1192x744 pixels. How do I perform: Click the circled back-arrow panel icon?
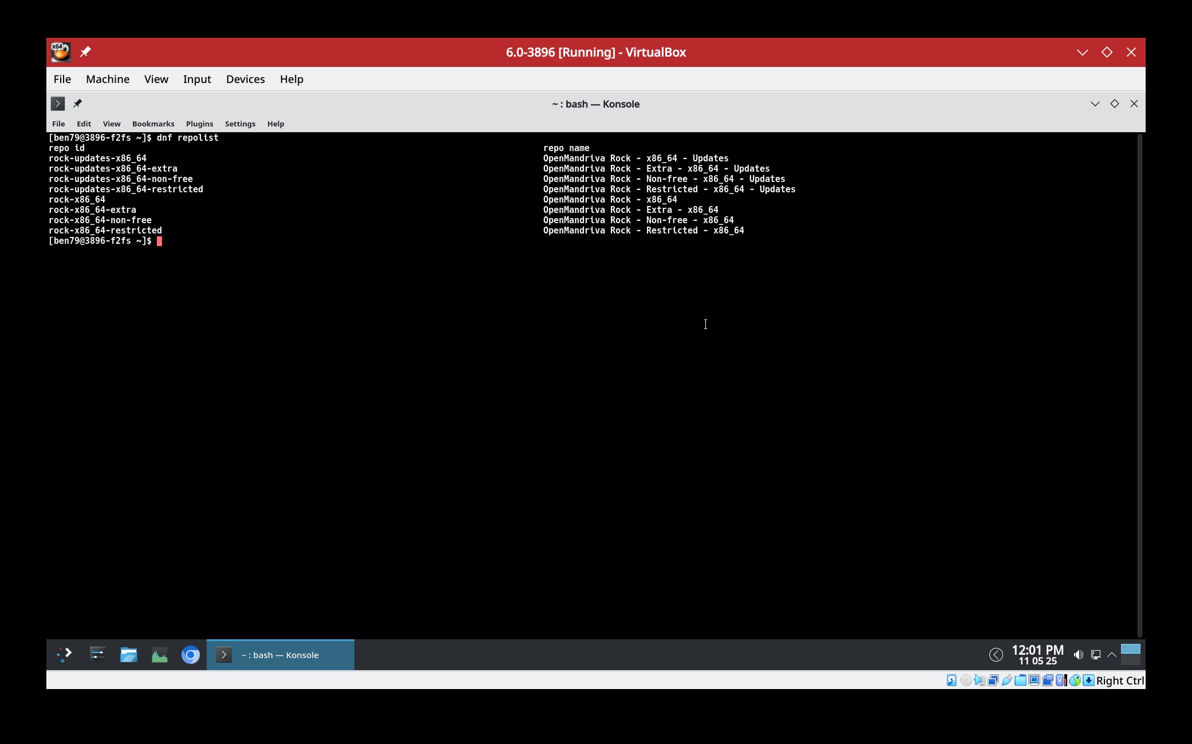pyautogui.click(x=996, y=655)
